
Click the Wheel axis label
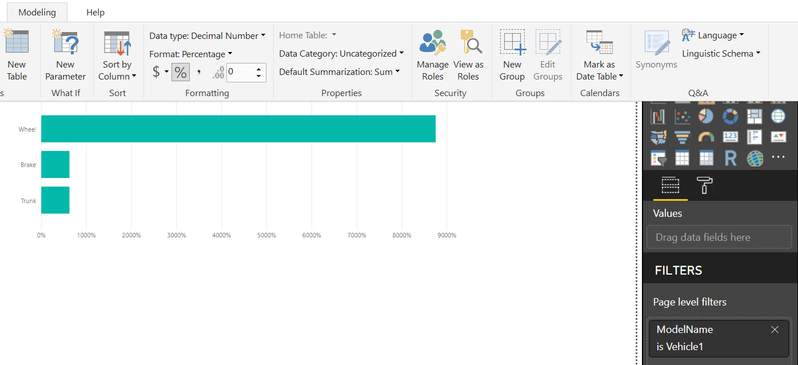coord(27,129)
